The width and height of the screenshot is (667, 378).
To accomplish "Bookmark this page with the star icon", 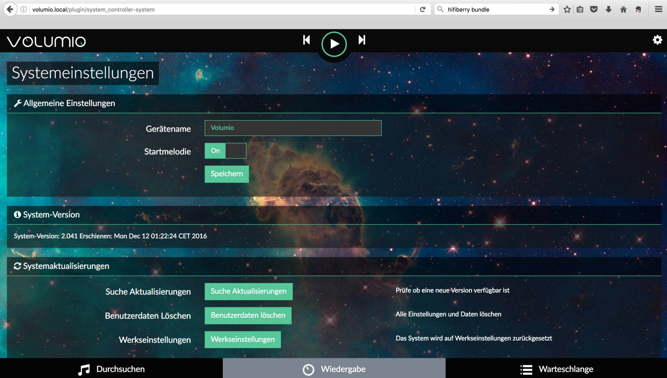I will [x=567, y=9].
